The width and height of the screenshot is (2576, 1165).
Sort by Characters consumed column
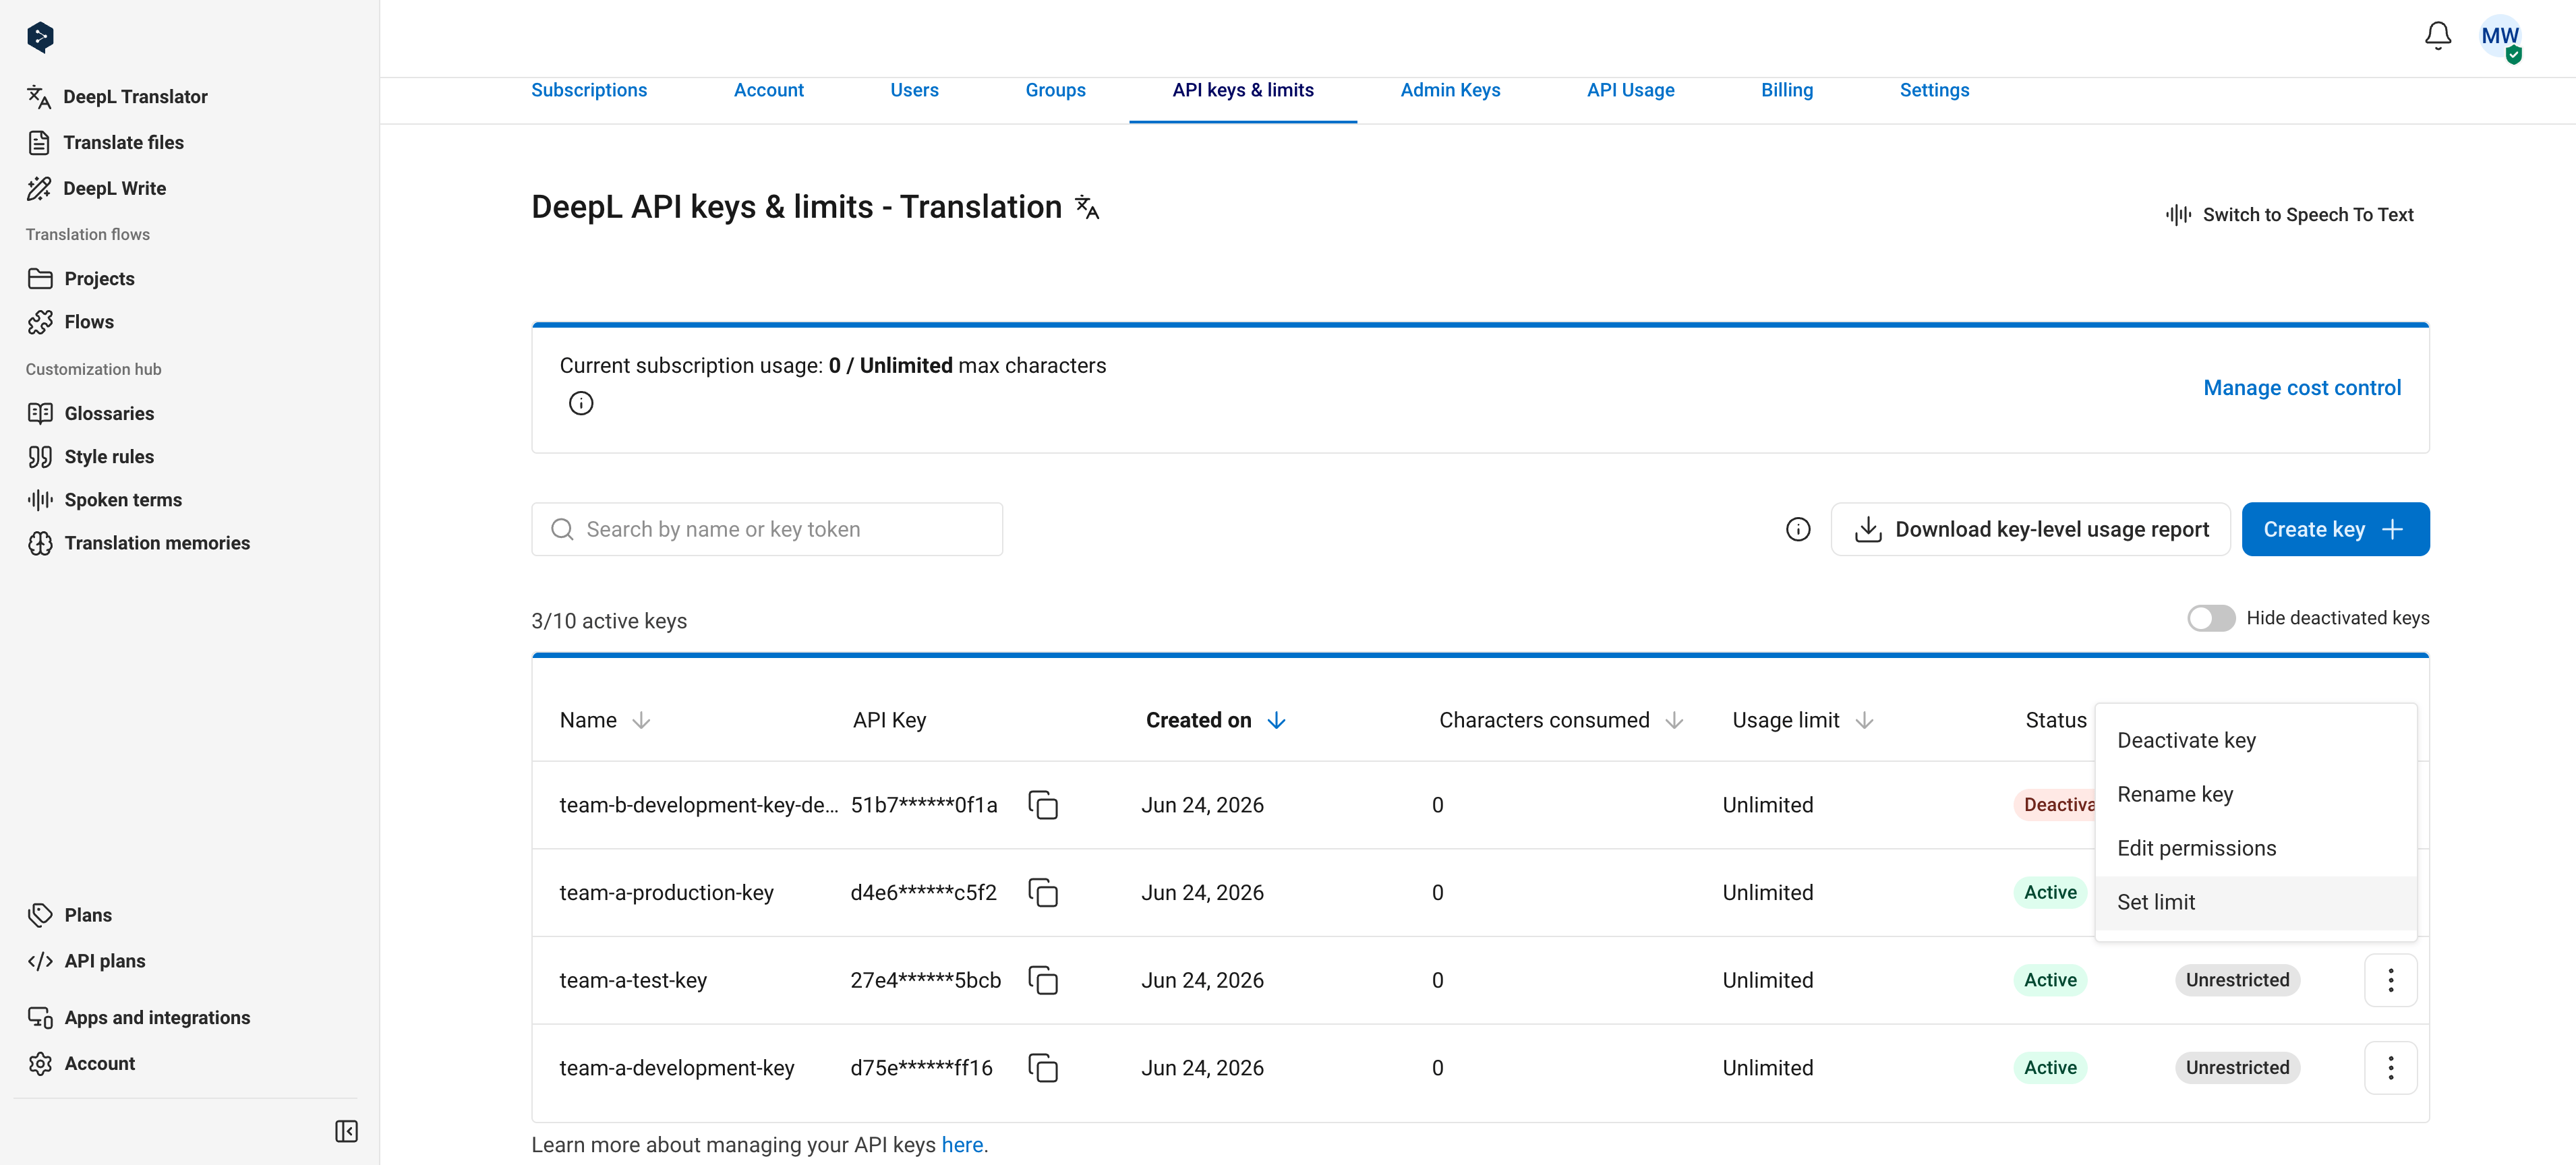1561,720
